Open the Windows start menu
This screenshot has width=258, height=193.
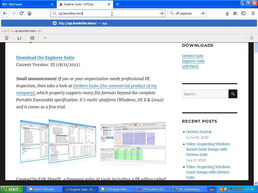pos(12,189)
